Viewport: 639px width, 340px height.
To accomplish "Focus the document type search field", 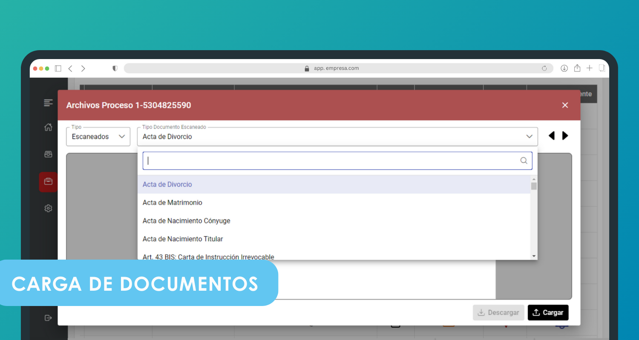I will coord(332,161).
